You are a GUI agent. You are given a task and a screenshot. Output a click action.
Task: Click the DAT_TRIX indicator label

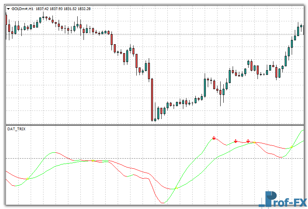pos(16,129)
